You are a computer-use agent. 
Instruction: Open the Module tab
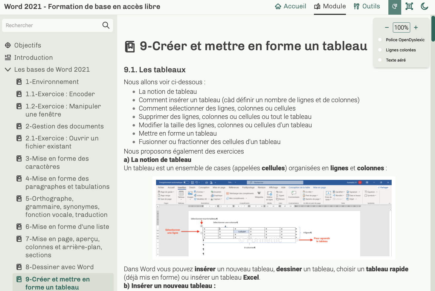tap(330, 7)
